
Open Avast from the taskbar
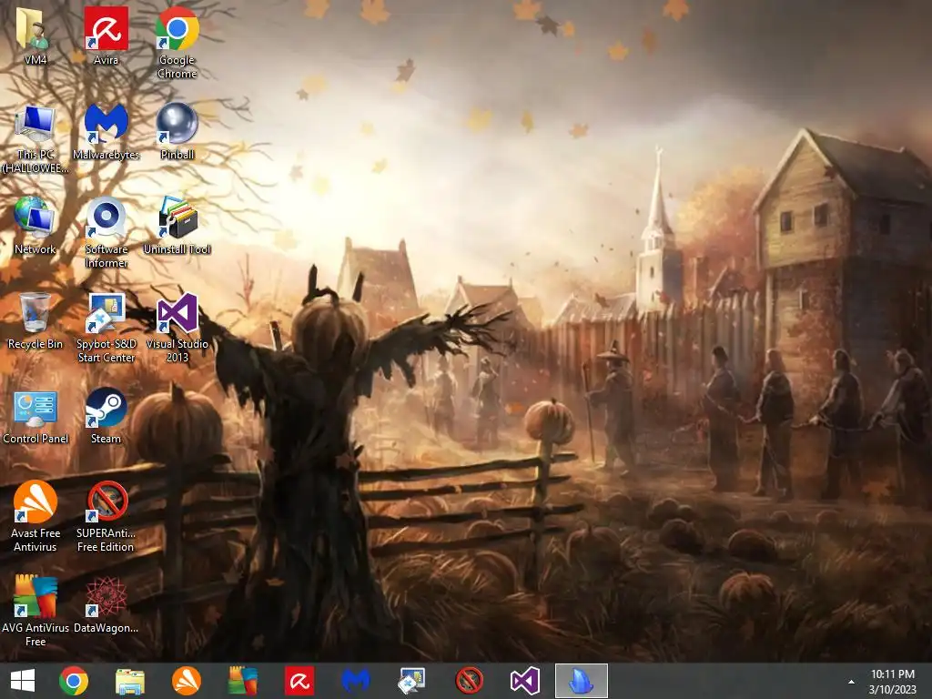pyautogui.click(x=187, y=681)
